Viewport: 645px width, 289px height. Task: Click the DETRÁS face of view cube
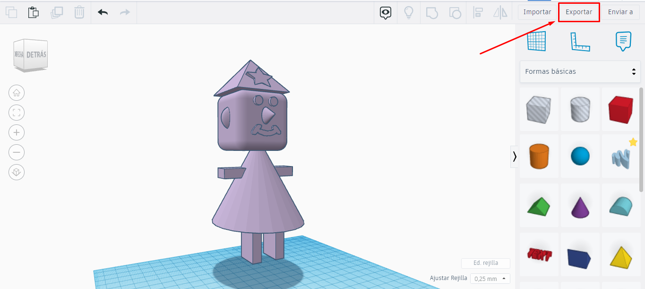(36, 54)
